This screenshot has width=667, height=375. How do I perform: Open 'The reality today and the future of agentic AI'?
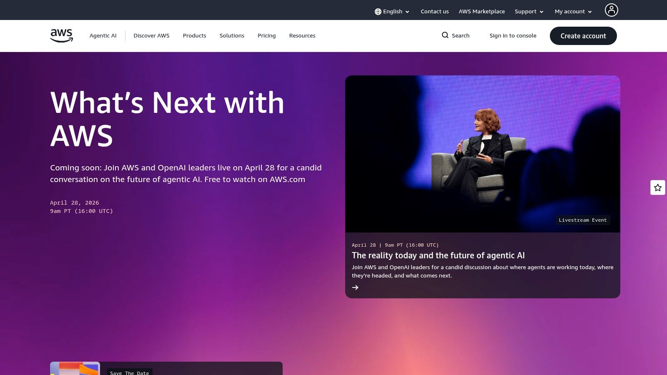click(x=438, y=255)
